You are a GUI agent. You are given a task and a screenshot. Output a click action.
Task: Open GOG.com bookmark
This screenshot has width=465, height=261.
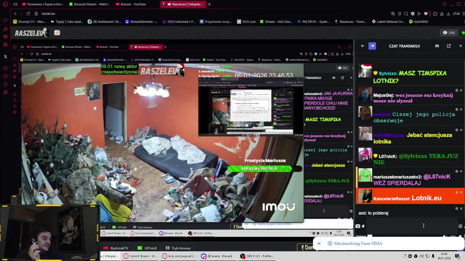click(x=246, y=22)
